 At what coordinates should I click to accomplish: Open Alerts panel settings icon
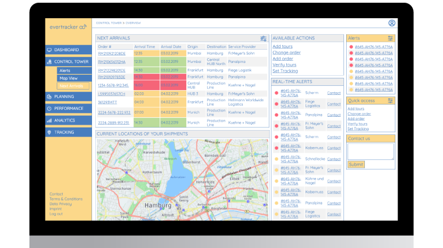point(390,38)
